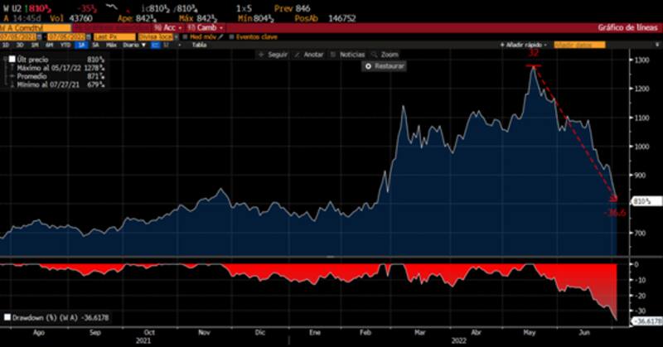Open the Acc dropdown menu

(x=171, y=27)
